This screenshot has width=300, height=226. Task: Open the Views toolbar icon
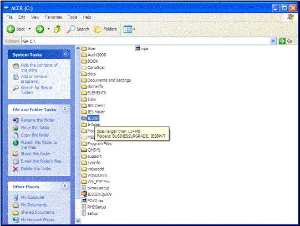(128, 29)
